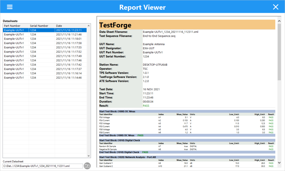Select datasheet dated 2021/11/16 11:16:14
This screenshot has width=285, height=171.
coord(45,73)
